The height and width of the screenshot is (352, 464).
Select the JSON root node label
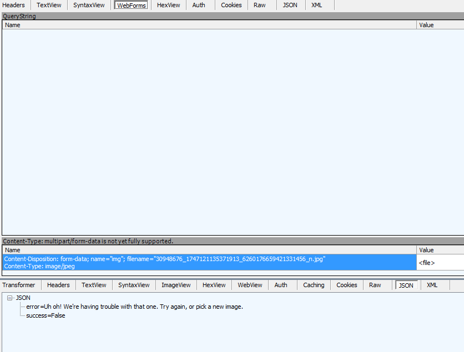point(23,298)
